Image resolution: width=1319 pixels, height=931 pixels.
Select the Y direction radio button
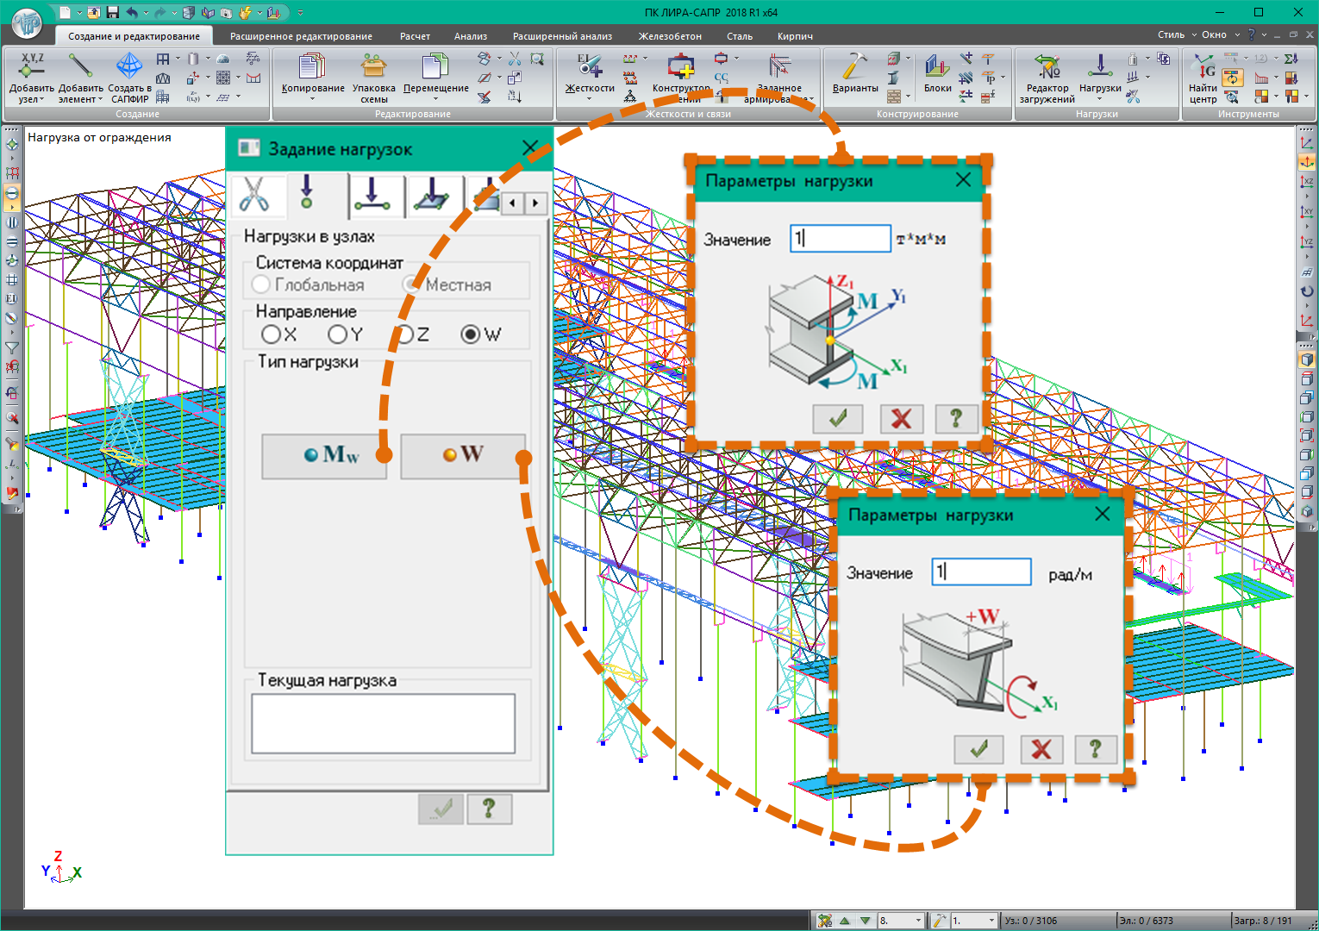338,334
